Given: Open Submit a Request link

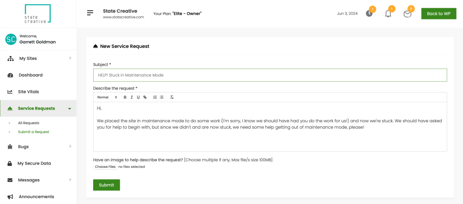Looking at the screenshot, I should 33,132.
